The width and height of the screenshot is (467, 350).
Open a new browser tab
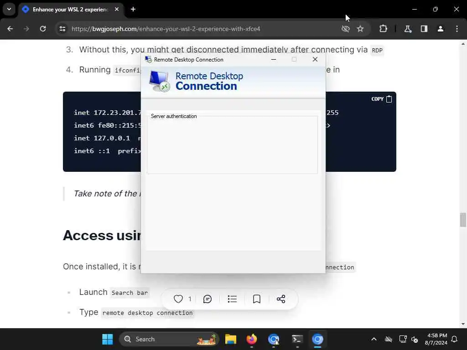[x=133, y=9]
